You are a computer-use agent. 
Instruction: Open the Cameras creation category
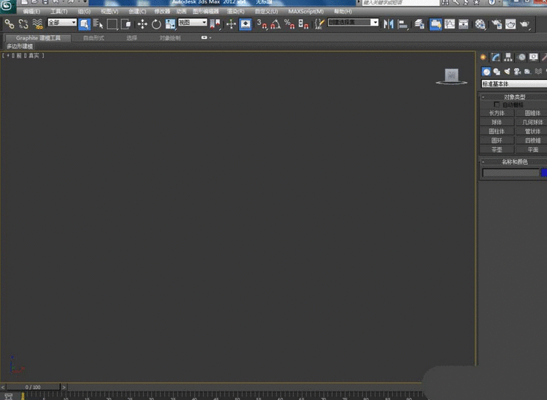(517, 71)
